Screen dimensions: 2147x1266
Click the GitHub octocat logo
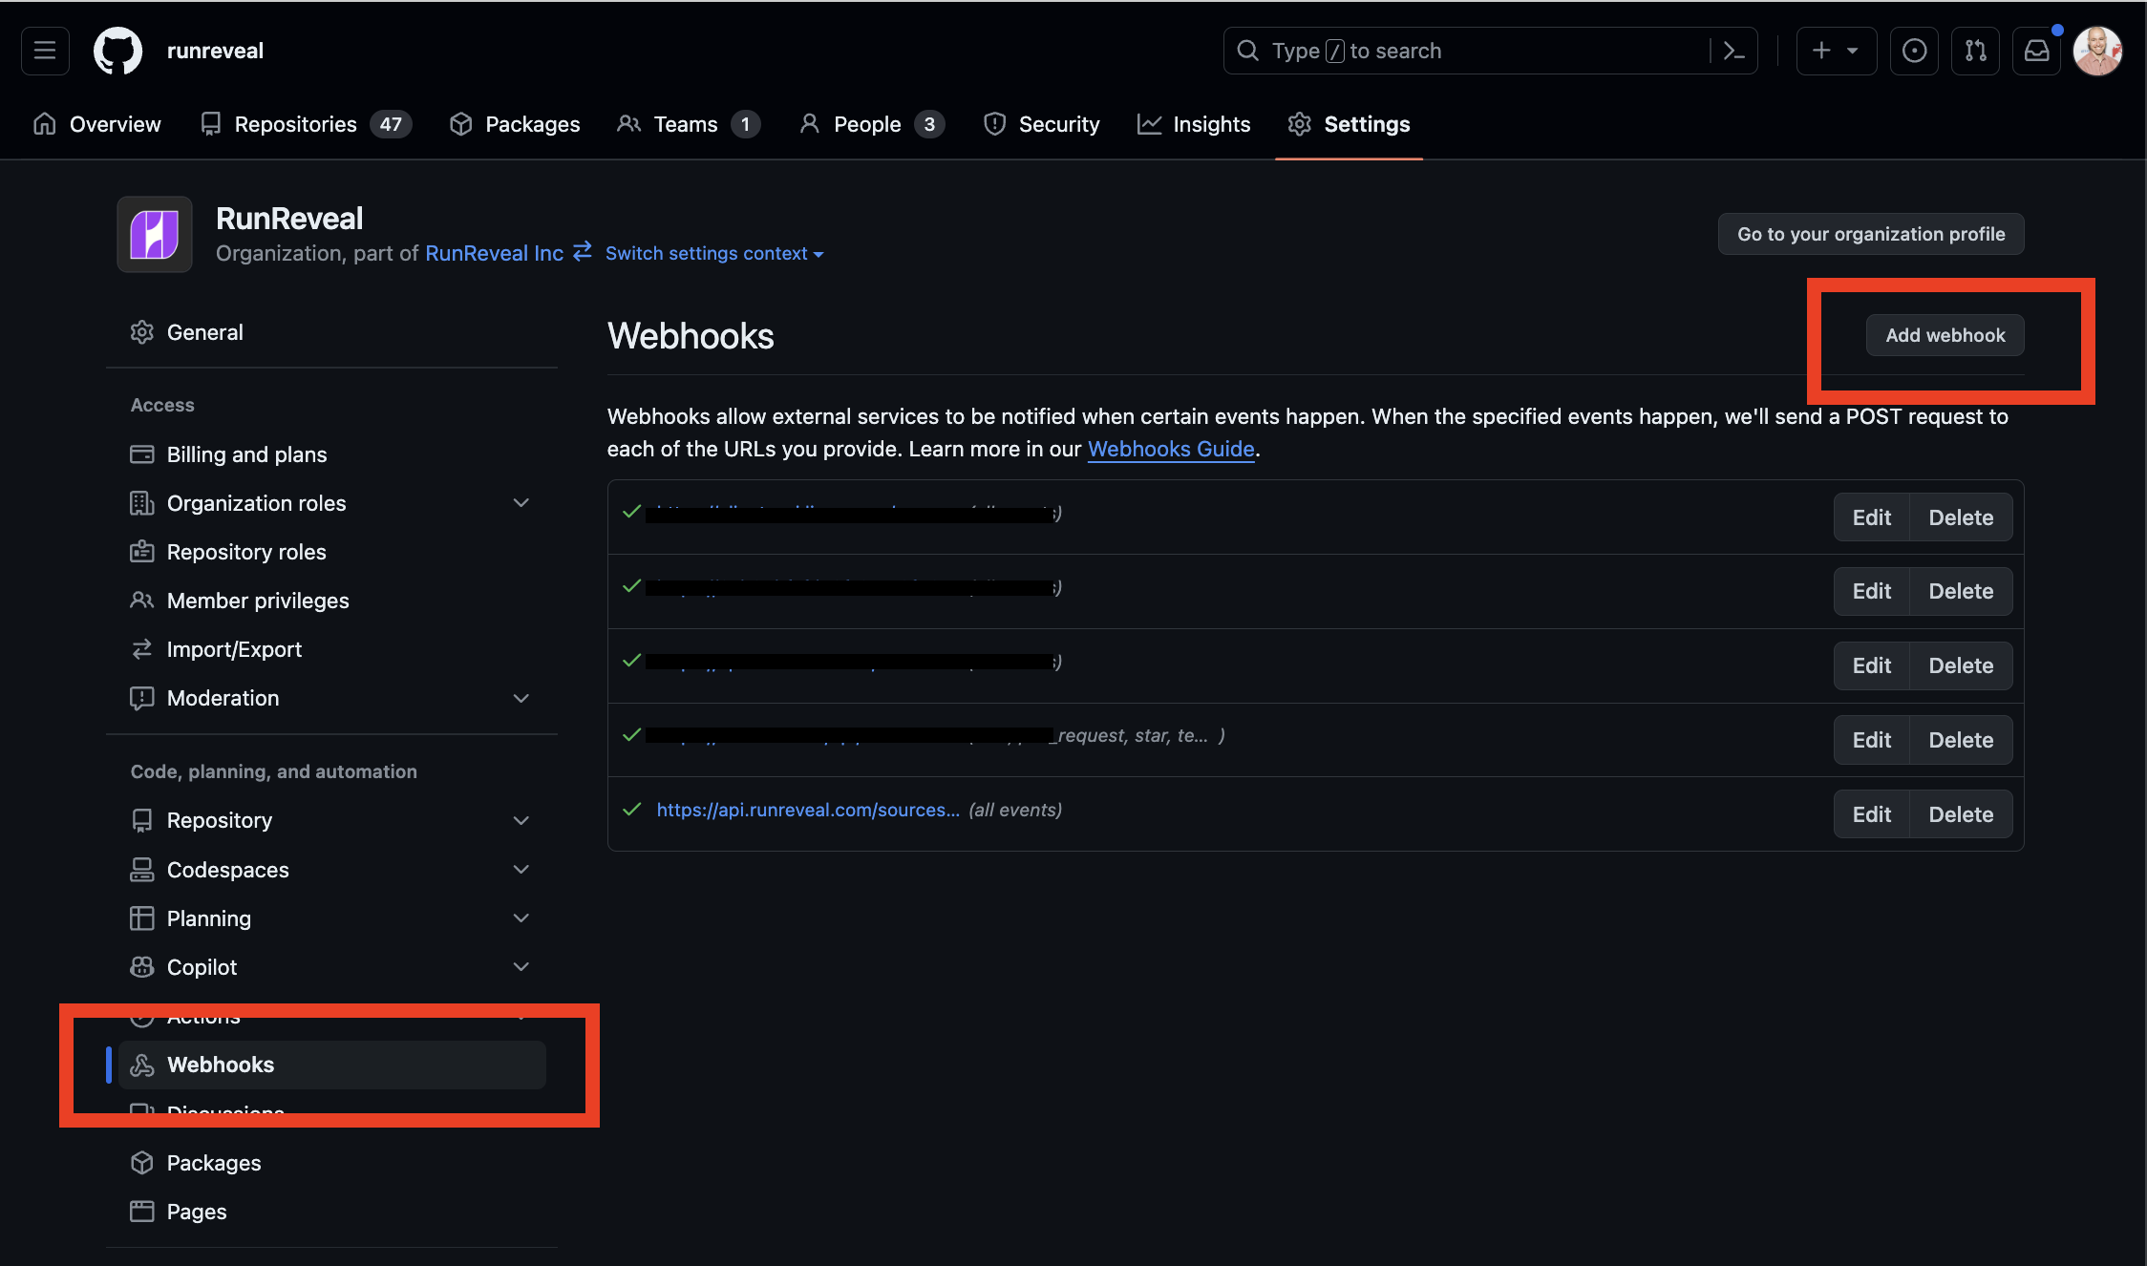117,51
